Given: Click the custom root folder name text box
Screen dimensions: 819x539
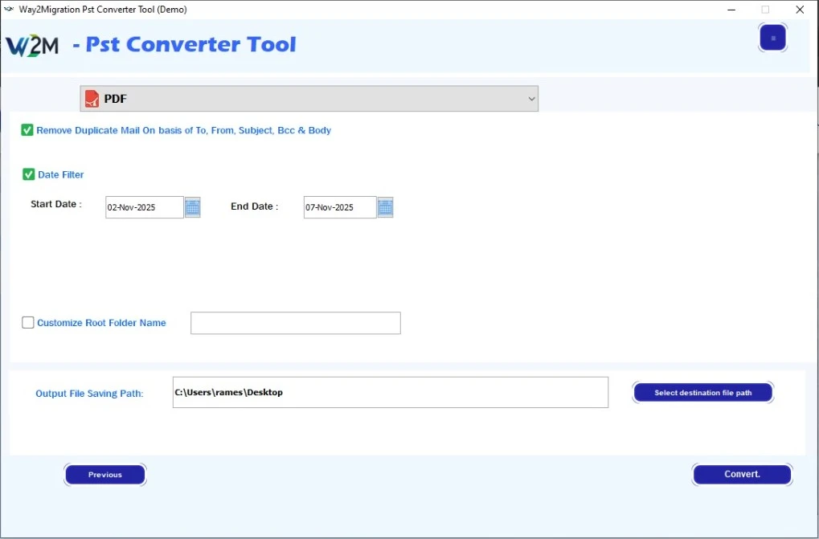Looking at the screenshot, I should click(295, 323).
